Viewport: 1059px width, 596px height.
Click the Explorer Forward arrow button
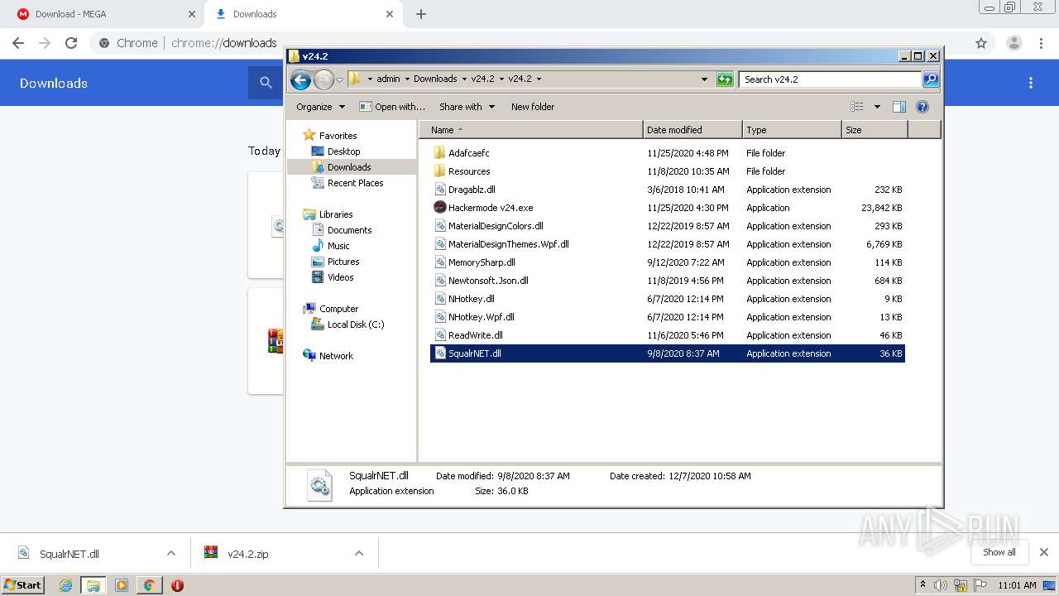point(323,79)
